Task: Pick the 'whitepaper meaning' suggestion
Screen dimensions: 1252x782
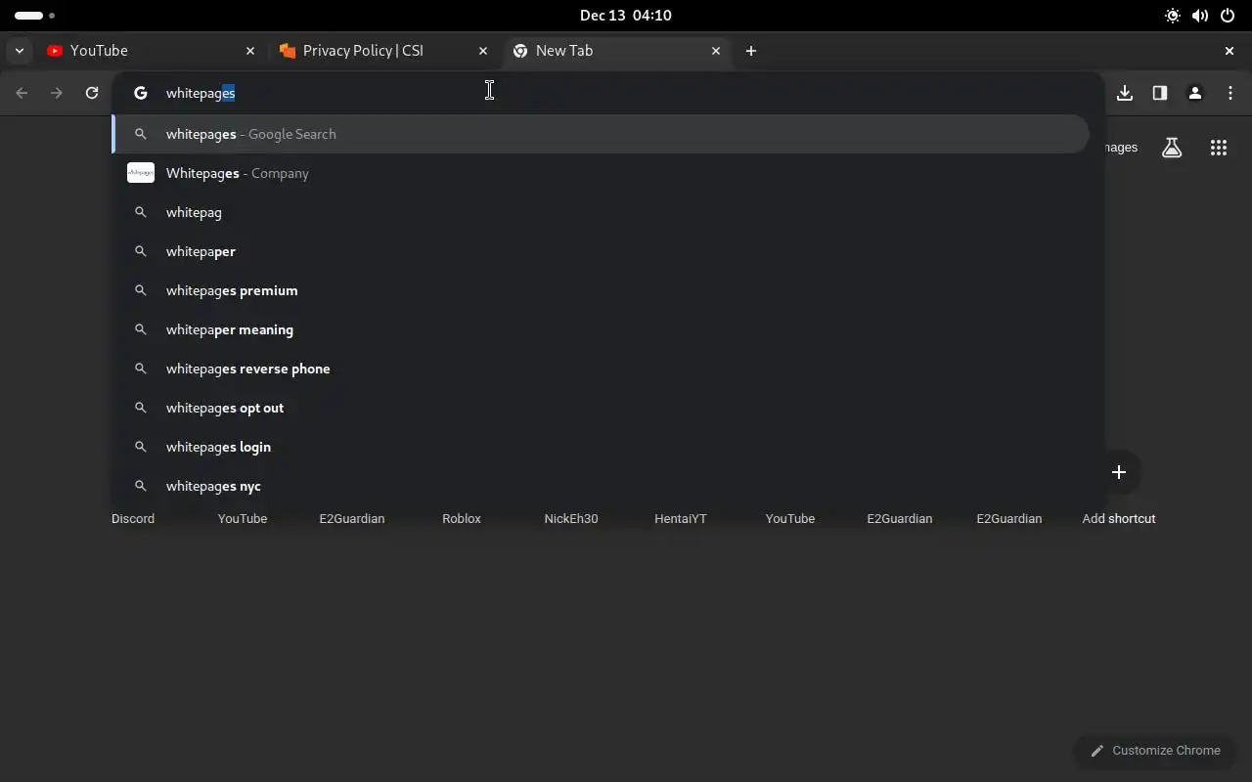Action: coord(601,329)
